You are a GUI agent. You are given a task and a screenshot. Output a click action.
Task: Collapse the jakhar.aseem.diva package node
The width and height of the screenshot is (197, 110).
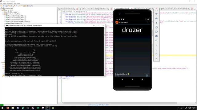pos(3,14)
